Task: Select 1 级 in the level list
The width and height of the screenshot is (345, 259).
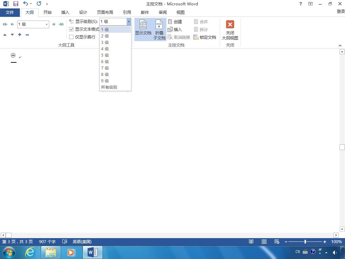Action: pyautogui.click(x=115, y=30)
